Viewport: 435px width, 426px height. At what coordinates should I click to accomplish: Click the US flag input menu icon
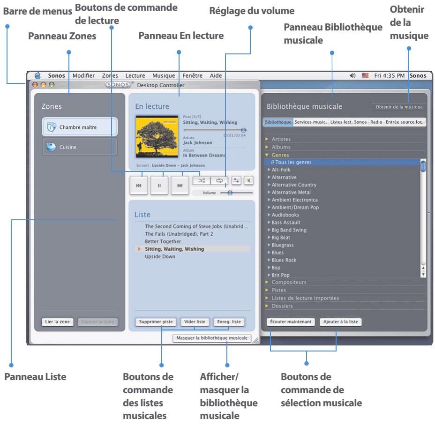pos(365,75)
